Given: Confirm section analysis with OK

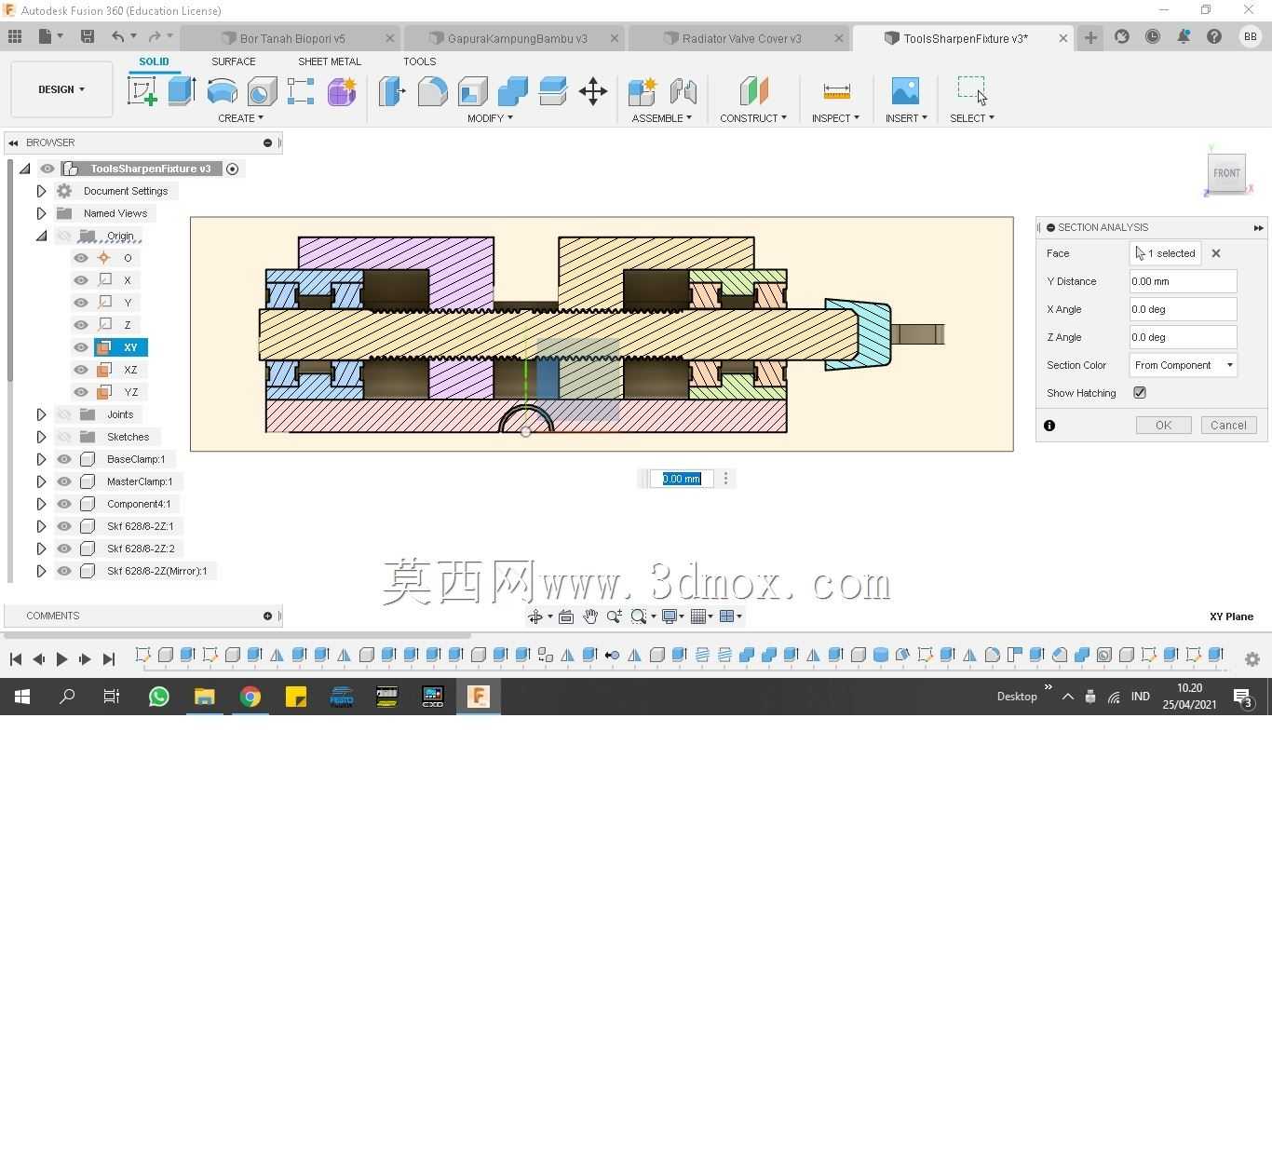Looking at the screenshot, I should pos(1163,426).
